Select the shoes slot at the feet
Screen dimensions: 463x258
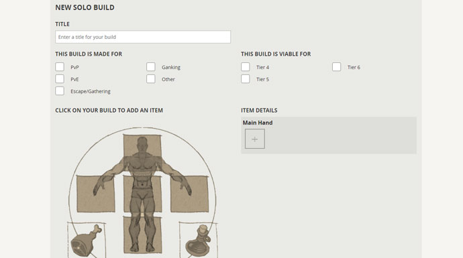[x=143, y=235]
